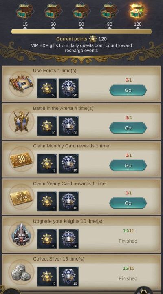Tap the Arena shield quest icon
Image resolution: width=163 pixels, height=294 pixels.
click(x=21, y=122)
